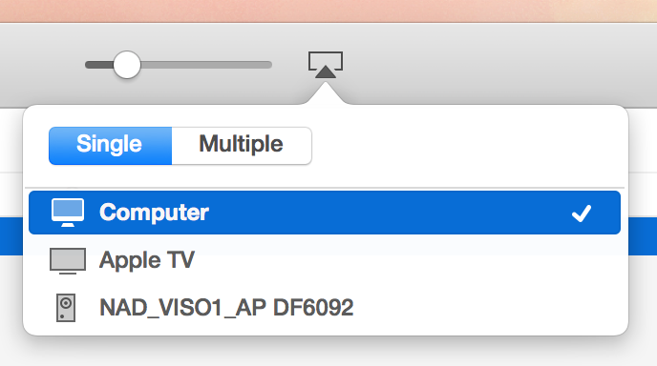Click the round volume slider knob
This screenshot has height=366, width=657.
tap(127, 65)
